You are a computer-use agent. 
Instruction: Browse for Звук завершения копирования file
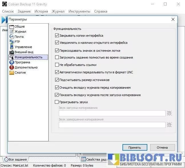pos(169,125)
